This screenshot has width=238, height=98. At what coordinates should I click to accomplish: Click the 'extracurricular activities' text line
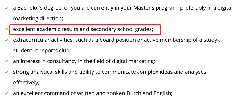pyautogui.click(x=117, y=40)
